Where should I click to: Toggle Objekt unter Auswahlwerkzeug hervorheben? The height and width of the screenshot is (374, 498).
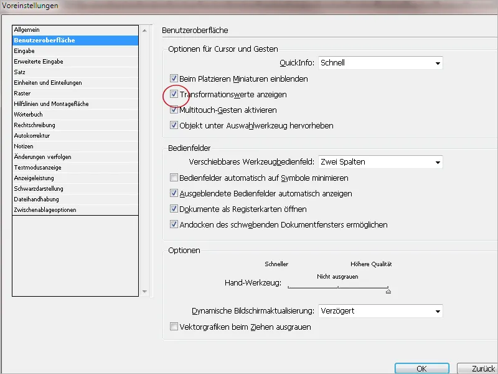(x=174, y=125)
